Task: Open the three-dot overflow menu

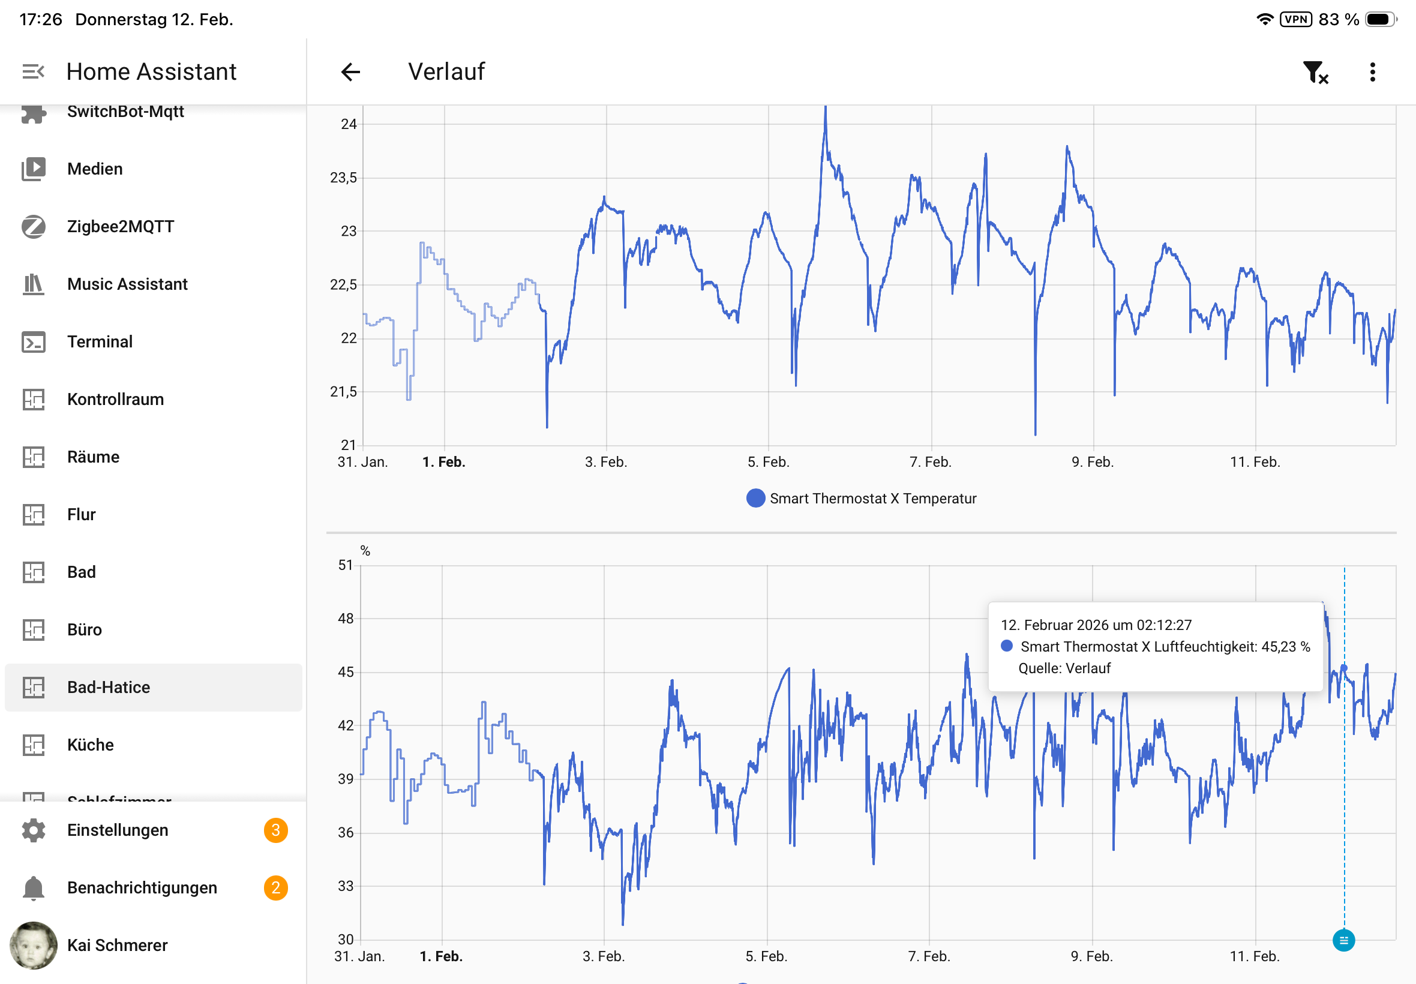Action: point(1372,72)
